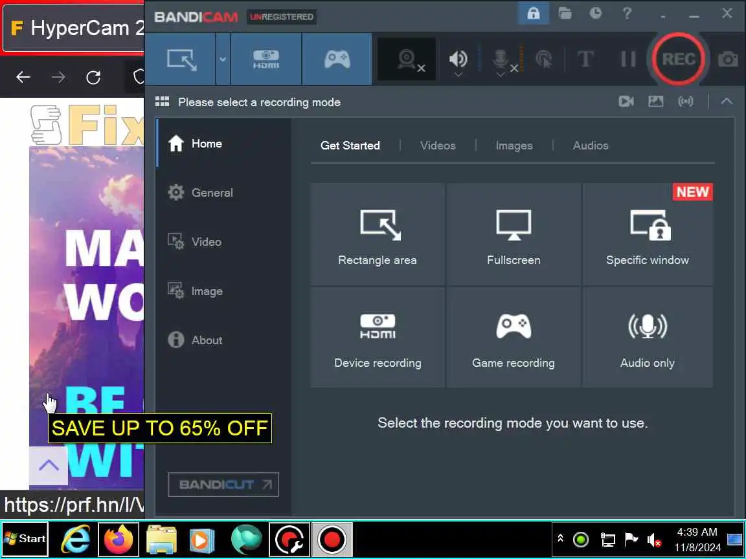Open the recorder settings wrench taskbar icon
The height and width of the screenshot is (559, 746).
(x=289, y=540)
